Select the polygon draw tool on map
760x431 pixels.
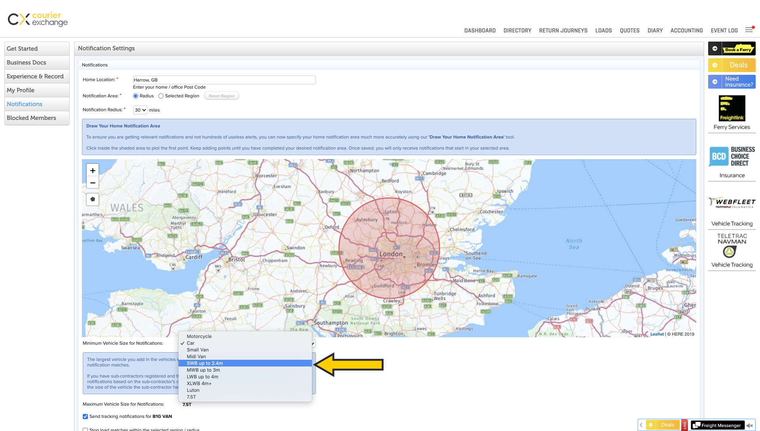point(93,199)
